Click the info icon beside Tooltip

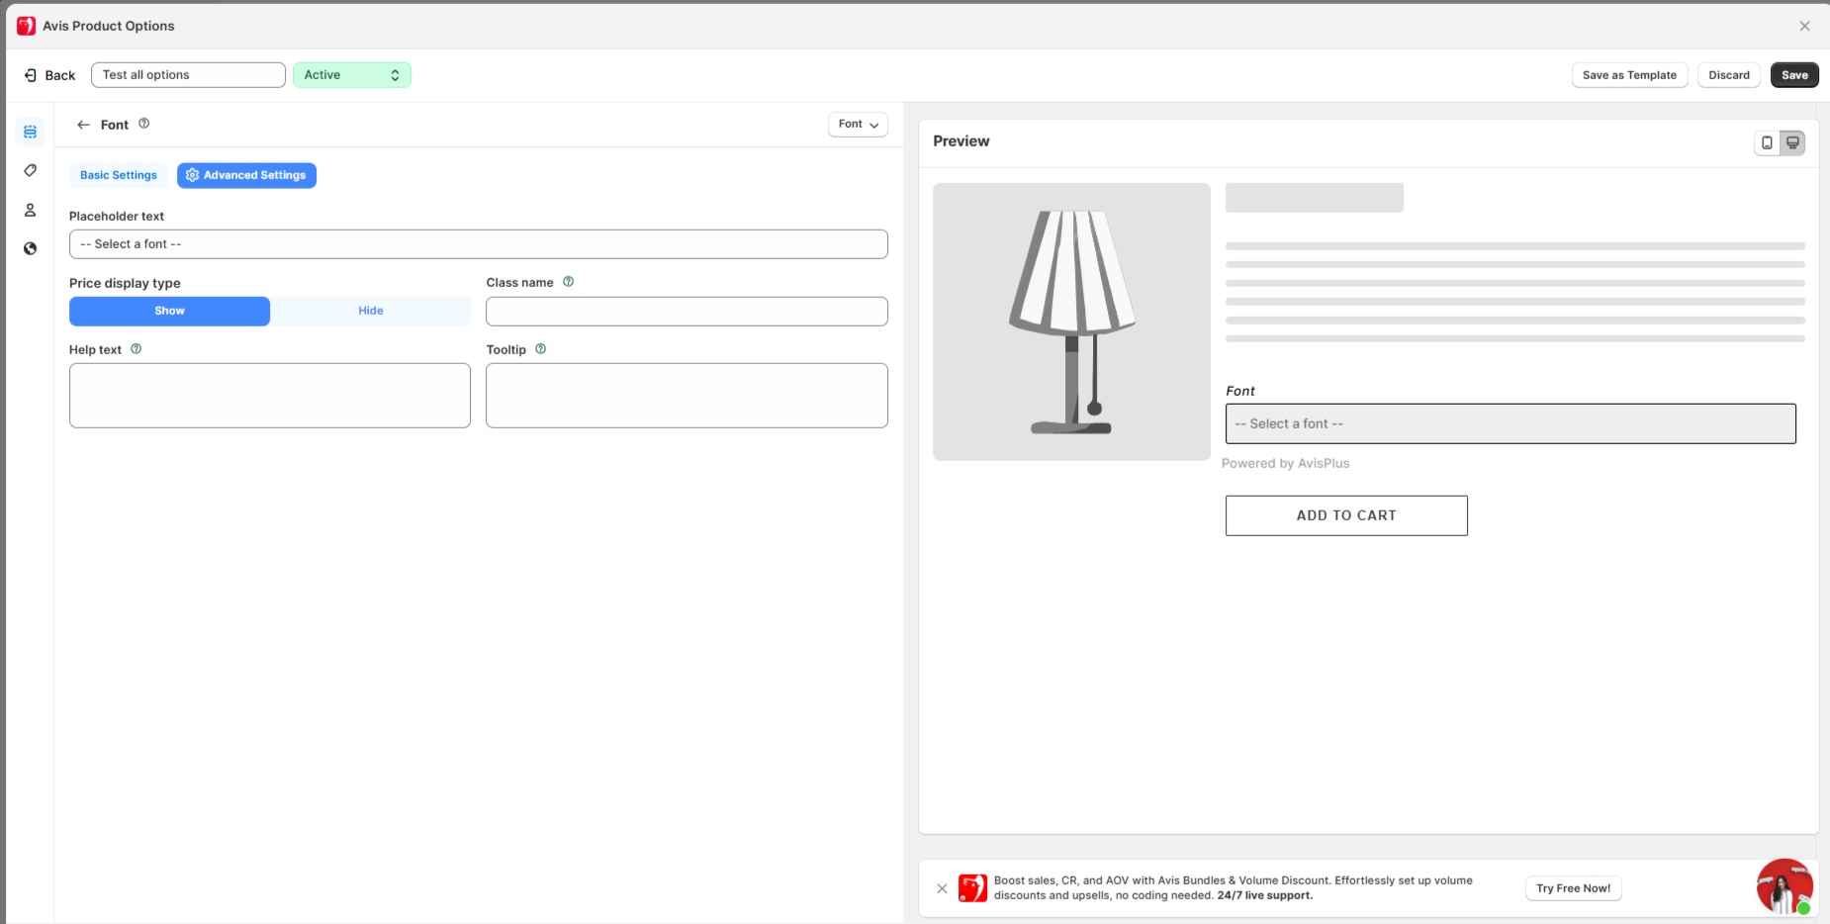541,349
